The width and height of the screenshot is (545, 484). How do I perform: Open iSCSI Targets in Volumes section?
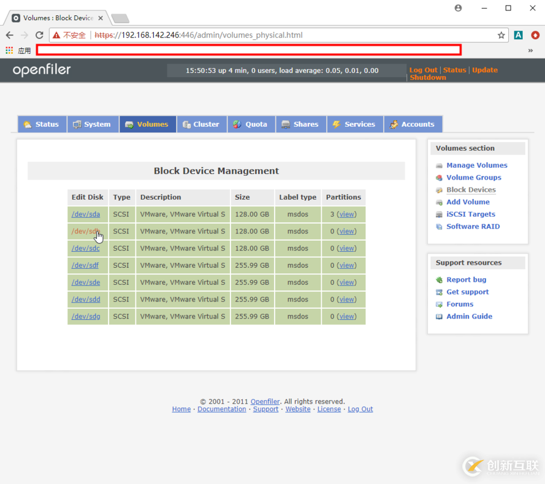point(470,214)
